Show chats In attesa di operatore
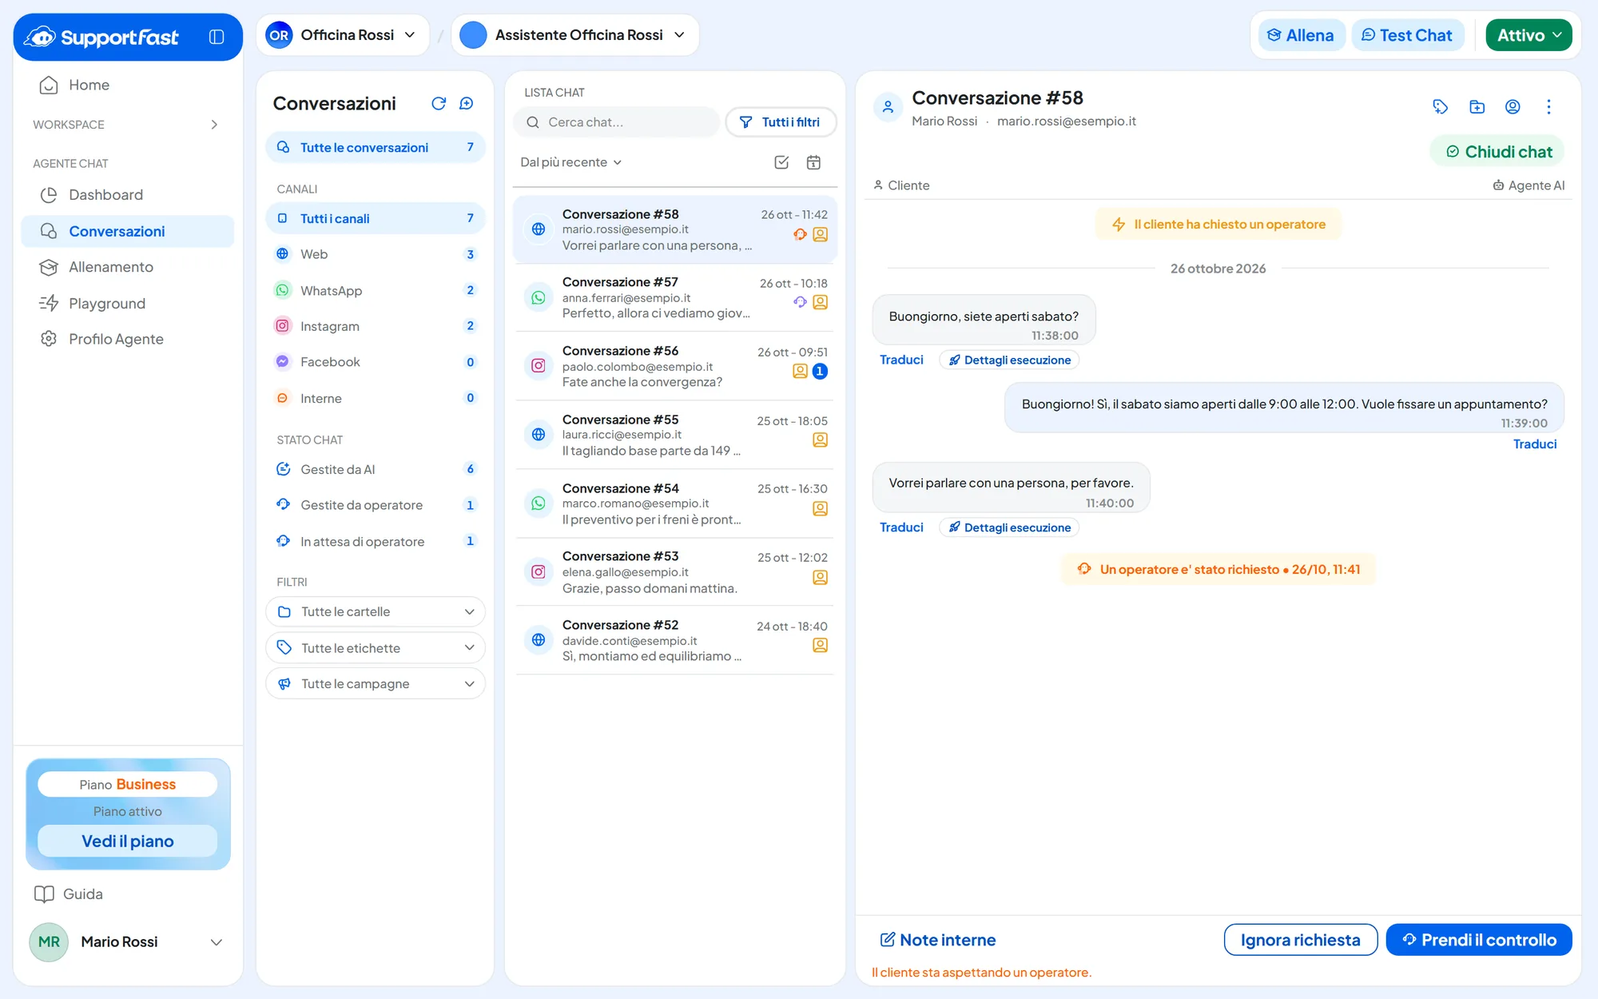1598x999 pixels. pyautogui.click(x=376, y=541)
